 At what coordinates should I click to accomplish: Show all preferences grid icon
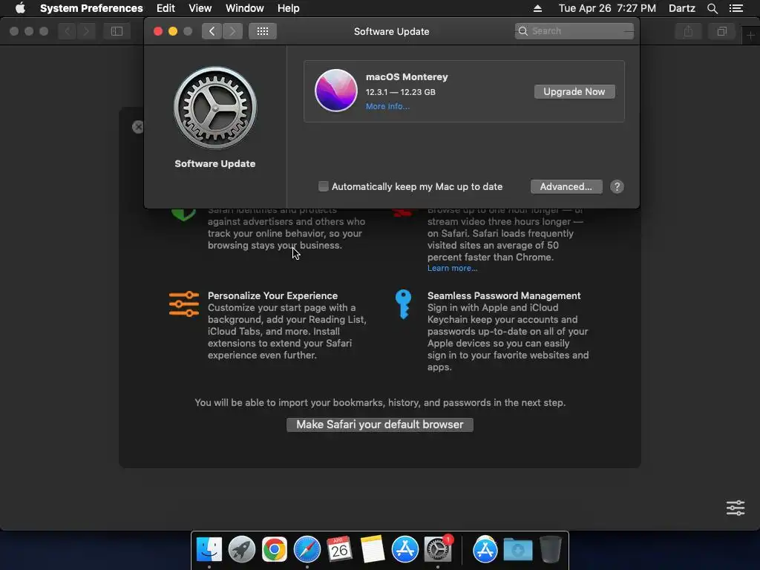pyautogui.click(x=262, y=31)
